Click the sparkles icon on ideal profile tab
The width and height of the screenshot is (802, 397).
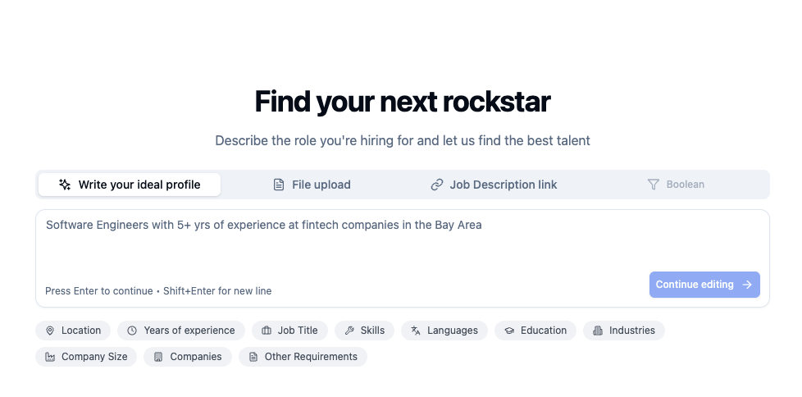65,185
